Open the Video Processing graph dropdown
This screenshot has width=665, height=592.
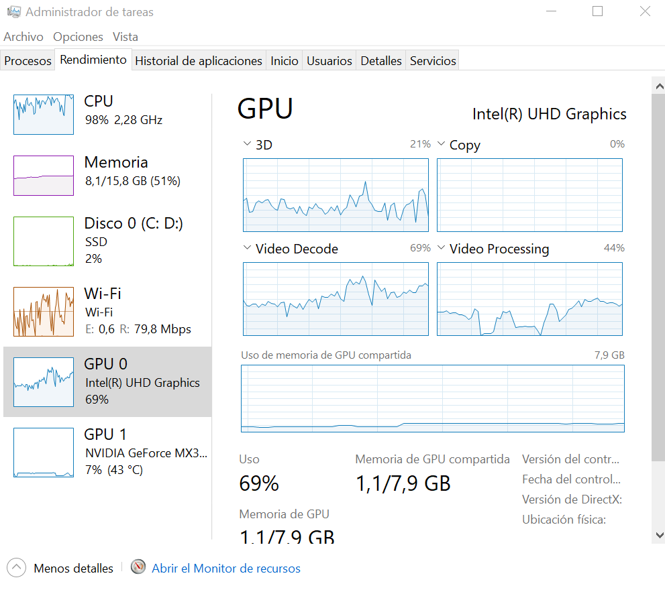coord(441,249)
